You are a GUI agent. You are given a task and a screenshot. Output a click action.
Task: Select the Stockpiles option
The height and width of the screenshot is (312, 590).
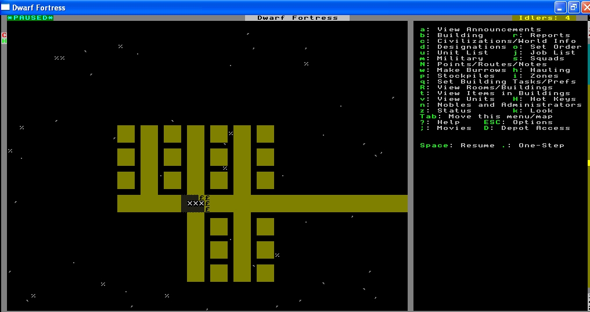[x=458, y=75]
